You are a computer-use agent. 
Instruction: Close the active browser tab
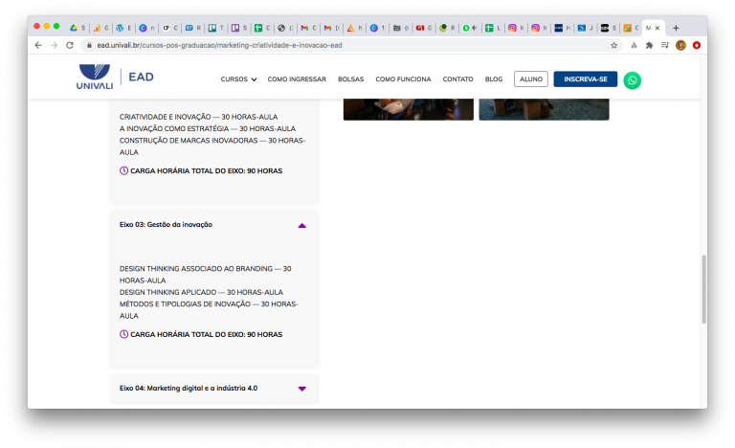(x=657, y=28)
